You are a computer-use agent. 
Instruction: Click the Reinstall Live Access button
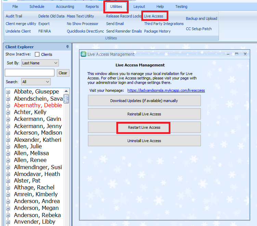point(144,114)
